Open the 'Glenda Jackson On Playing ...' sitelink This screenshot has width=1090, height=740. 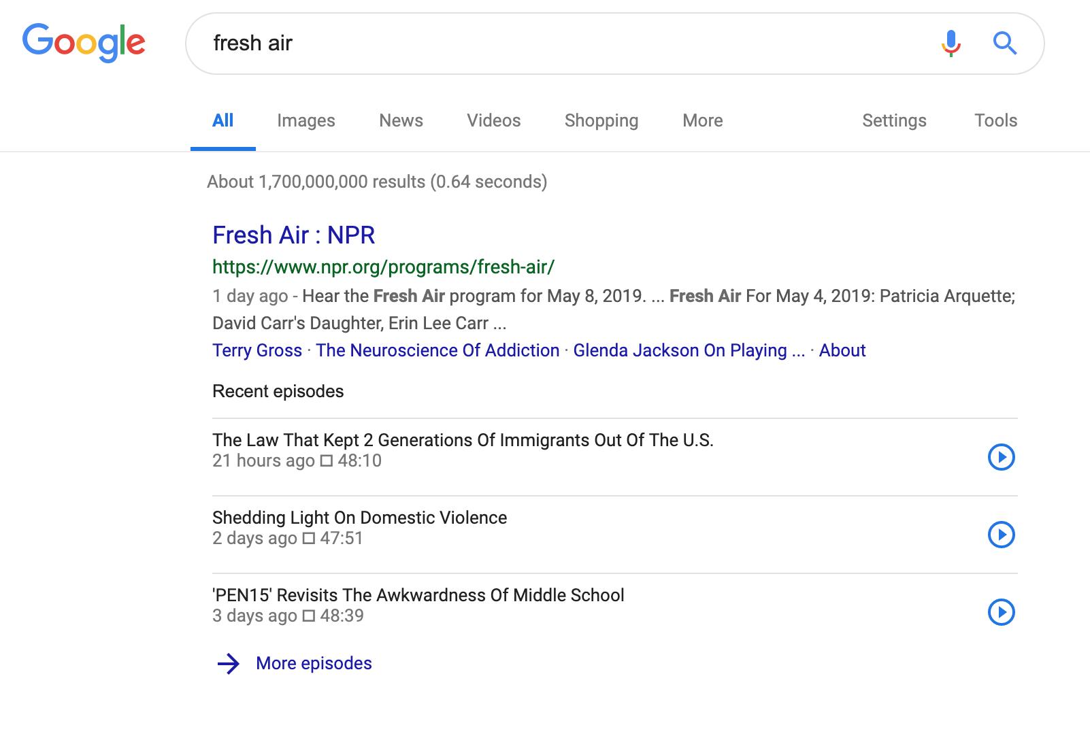689,351
